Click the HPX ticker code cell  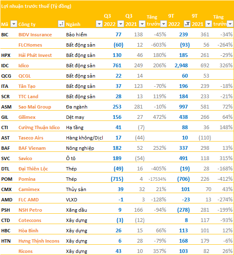pyautogui.click(x=6, y=55)
